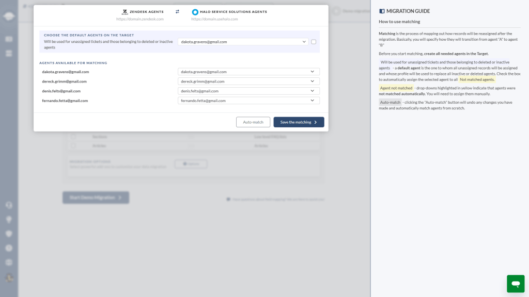Click the Halo Service Solutions logo icon

195,12
